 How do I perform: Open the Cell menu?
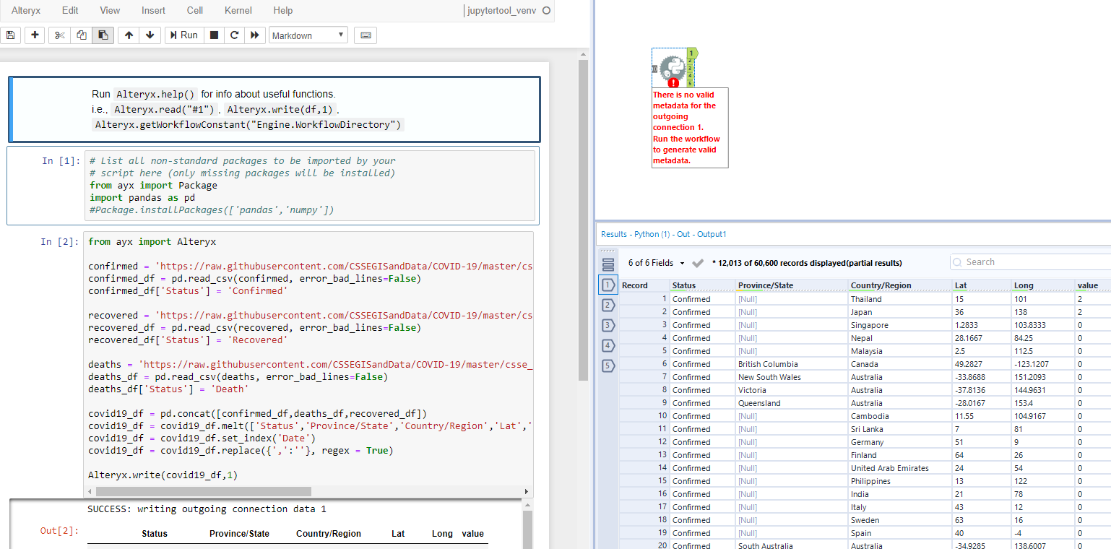click(194, 11)
